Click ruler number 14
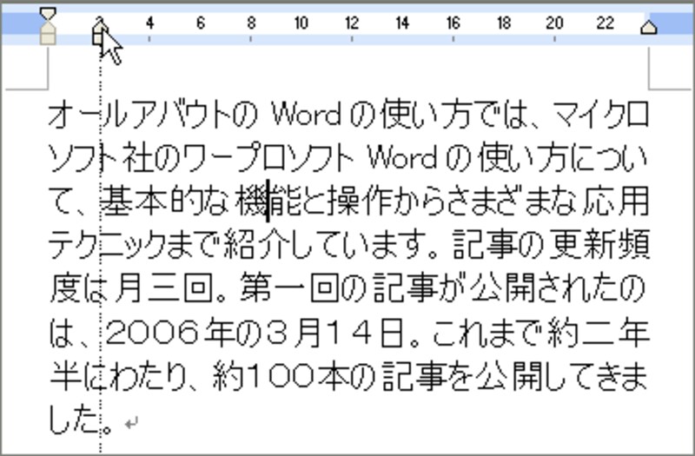The height and width of the screenshot is (456, 695). [402, 23]
